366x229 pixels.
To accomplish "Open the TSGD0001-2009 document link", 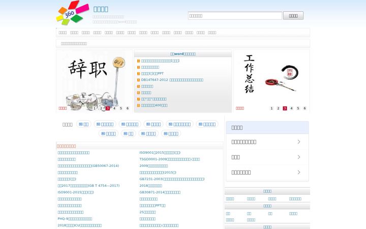I will (169, 159).
